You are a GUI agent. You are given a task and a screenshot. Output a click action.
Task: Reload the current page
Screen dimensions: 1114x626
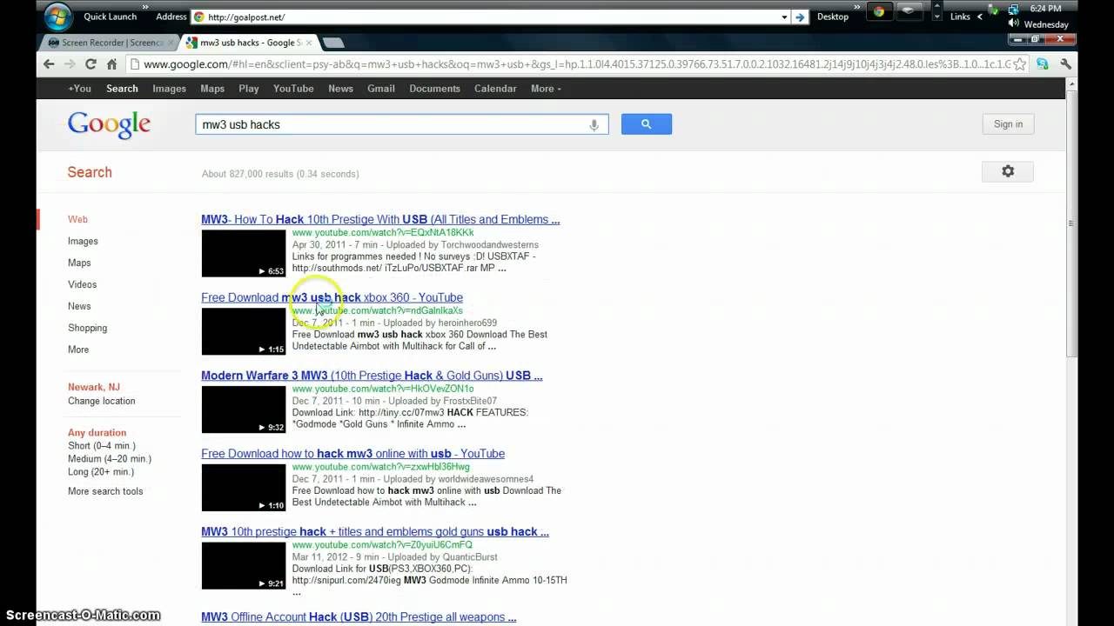91,63
